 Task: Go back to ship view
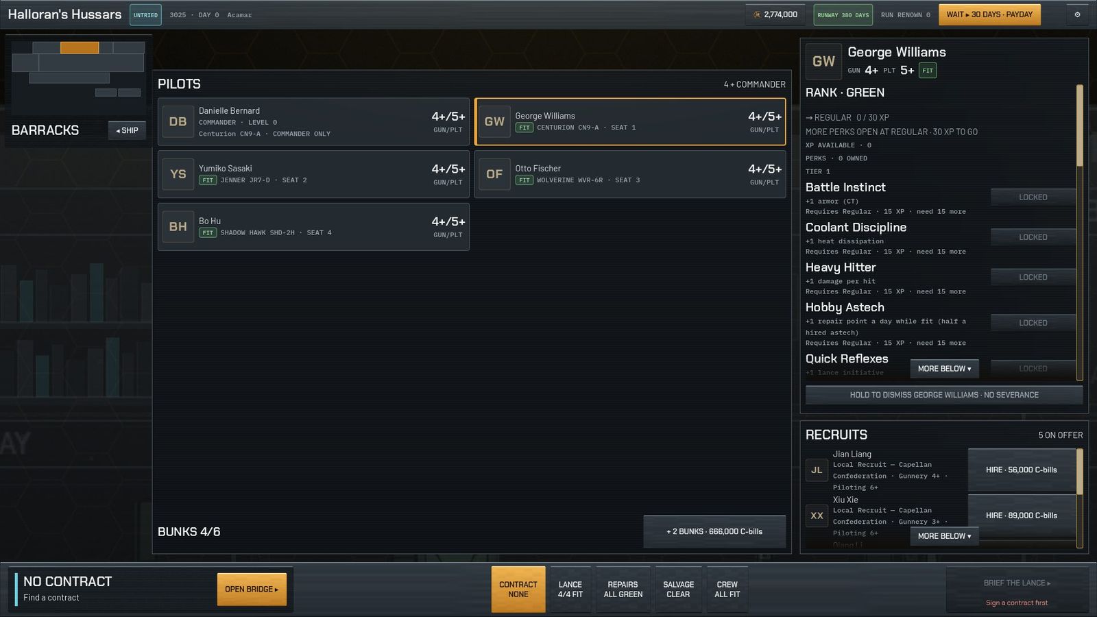[x=127, y=130]
